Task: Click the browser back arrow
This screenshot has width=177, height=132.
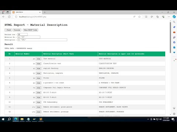Action: point(4,17)
